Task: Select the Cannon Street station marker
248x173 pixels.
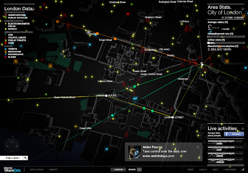Action: click(172, 118)
